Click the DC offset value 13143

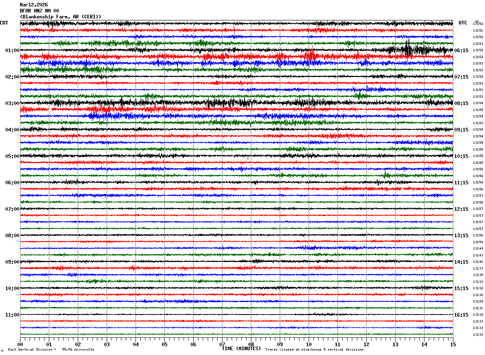point(478,255)
